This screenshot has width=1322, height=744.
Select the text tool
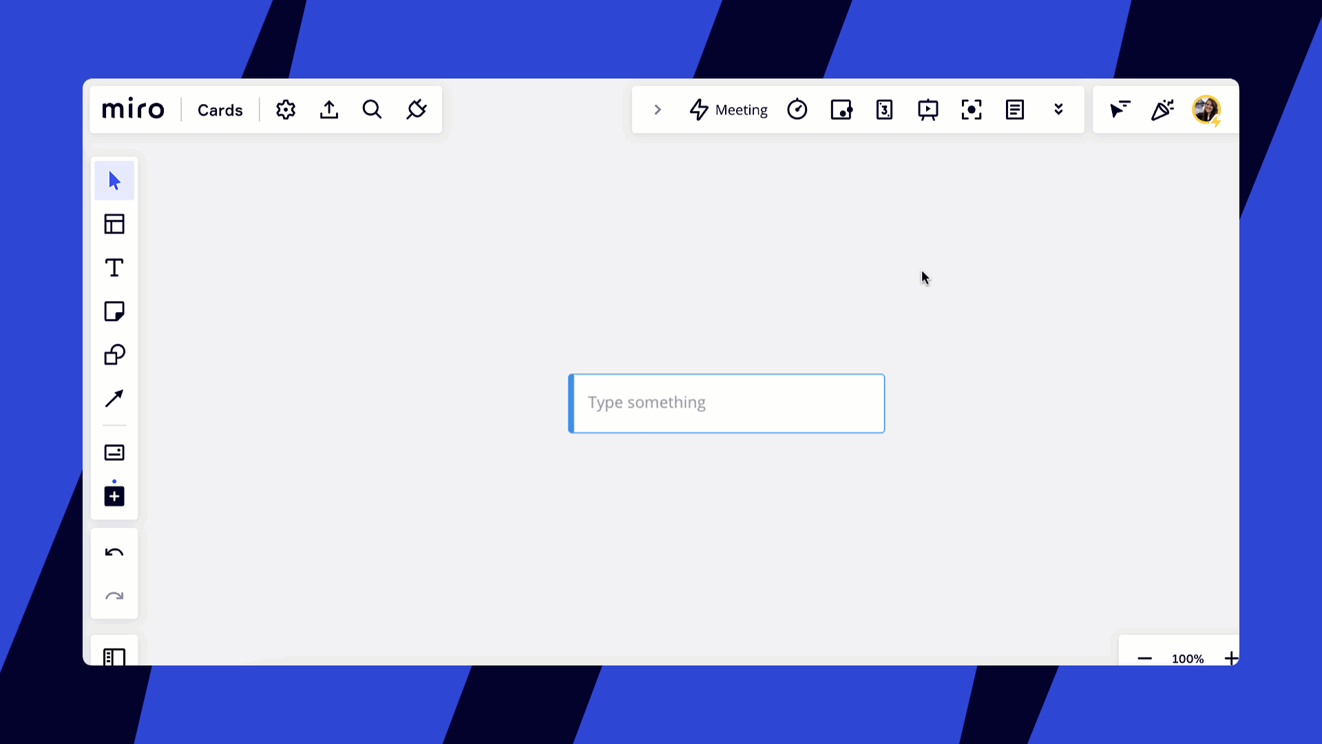tap(114, 268)
